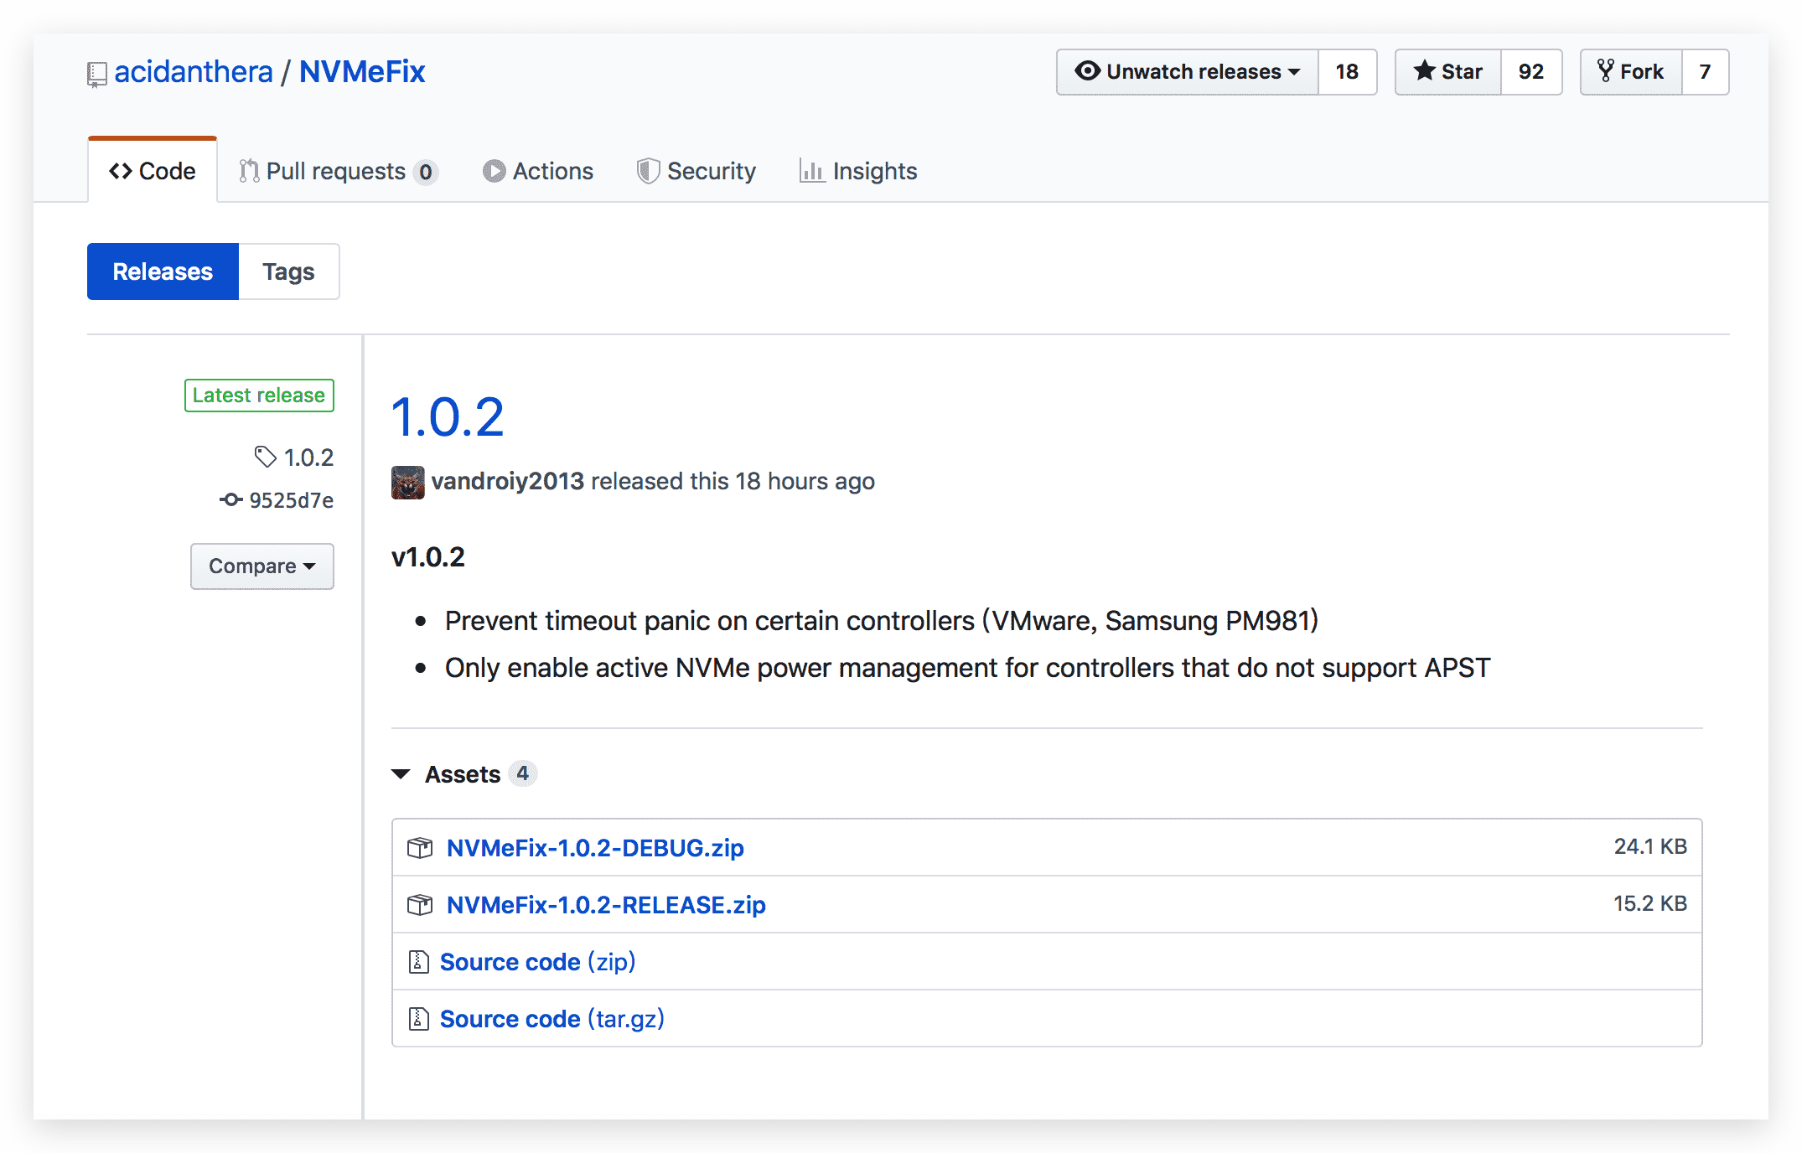Download NVMeFix-1.0.2-DEBUG.zip

click(x=595, y=848)
